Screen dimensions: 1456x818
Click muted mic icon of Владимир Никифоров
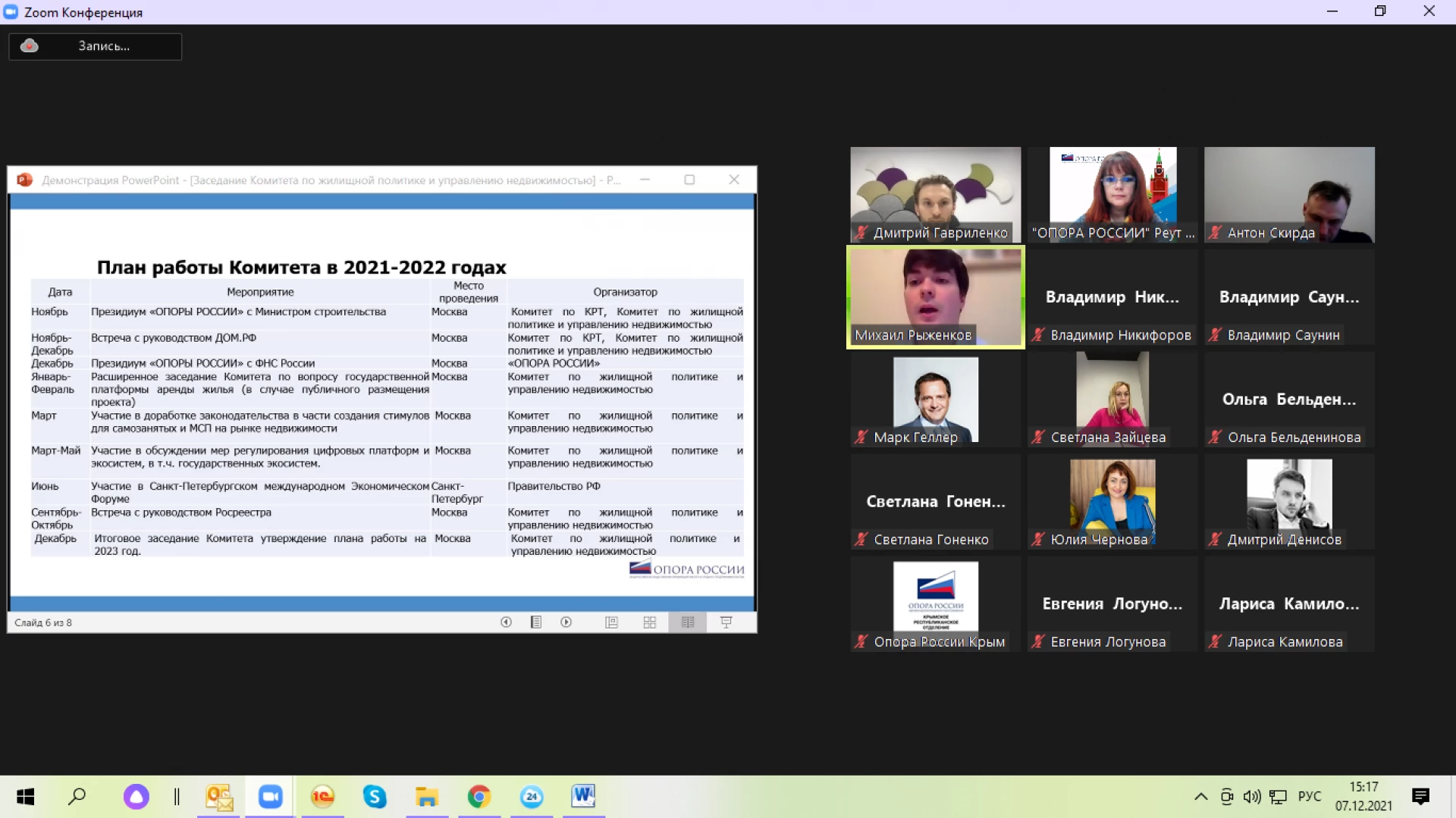(x=1038, y=335)
